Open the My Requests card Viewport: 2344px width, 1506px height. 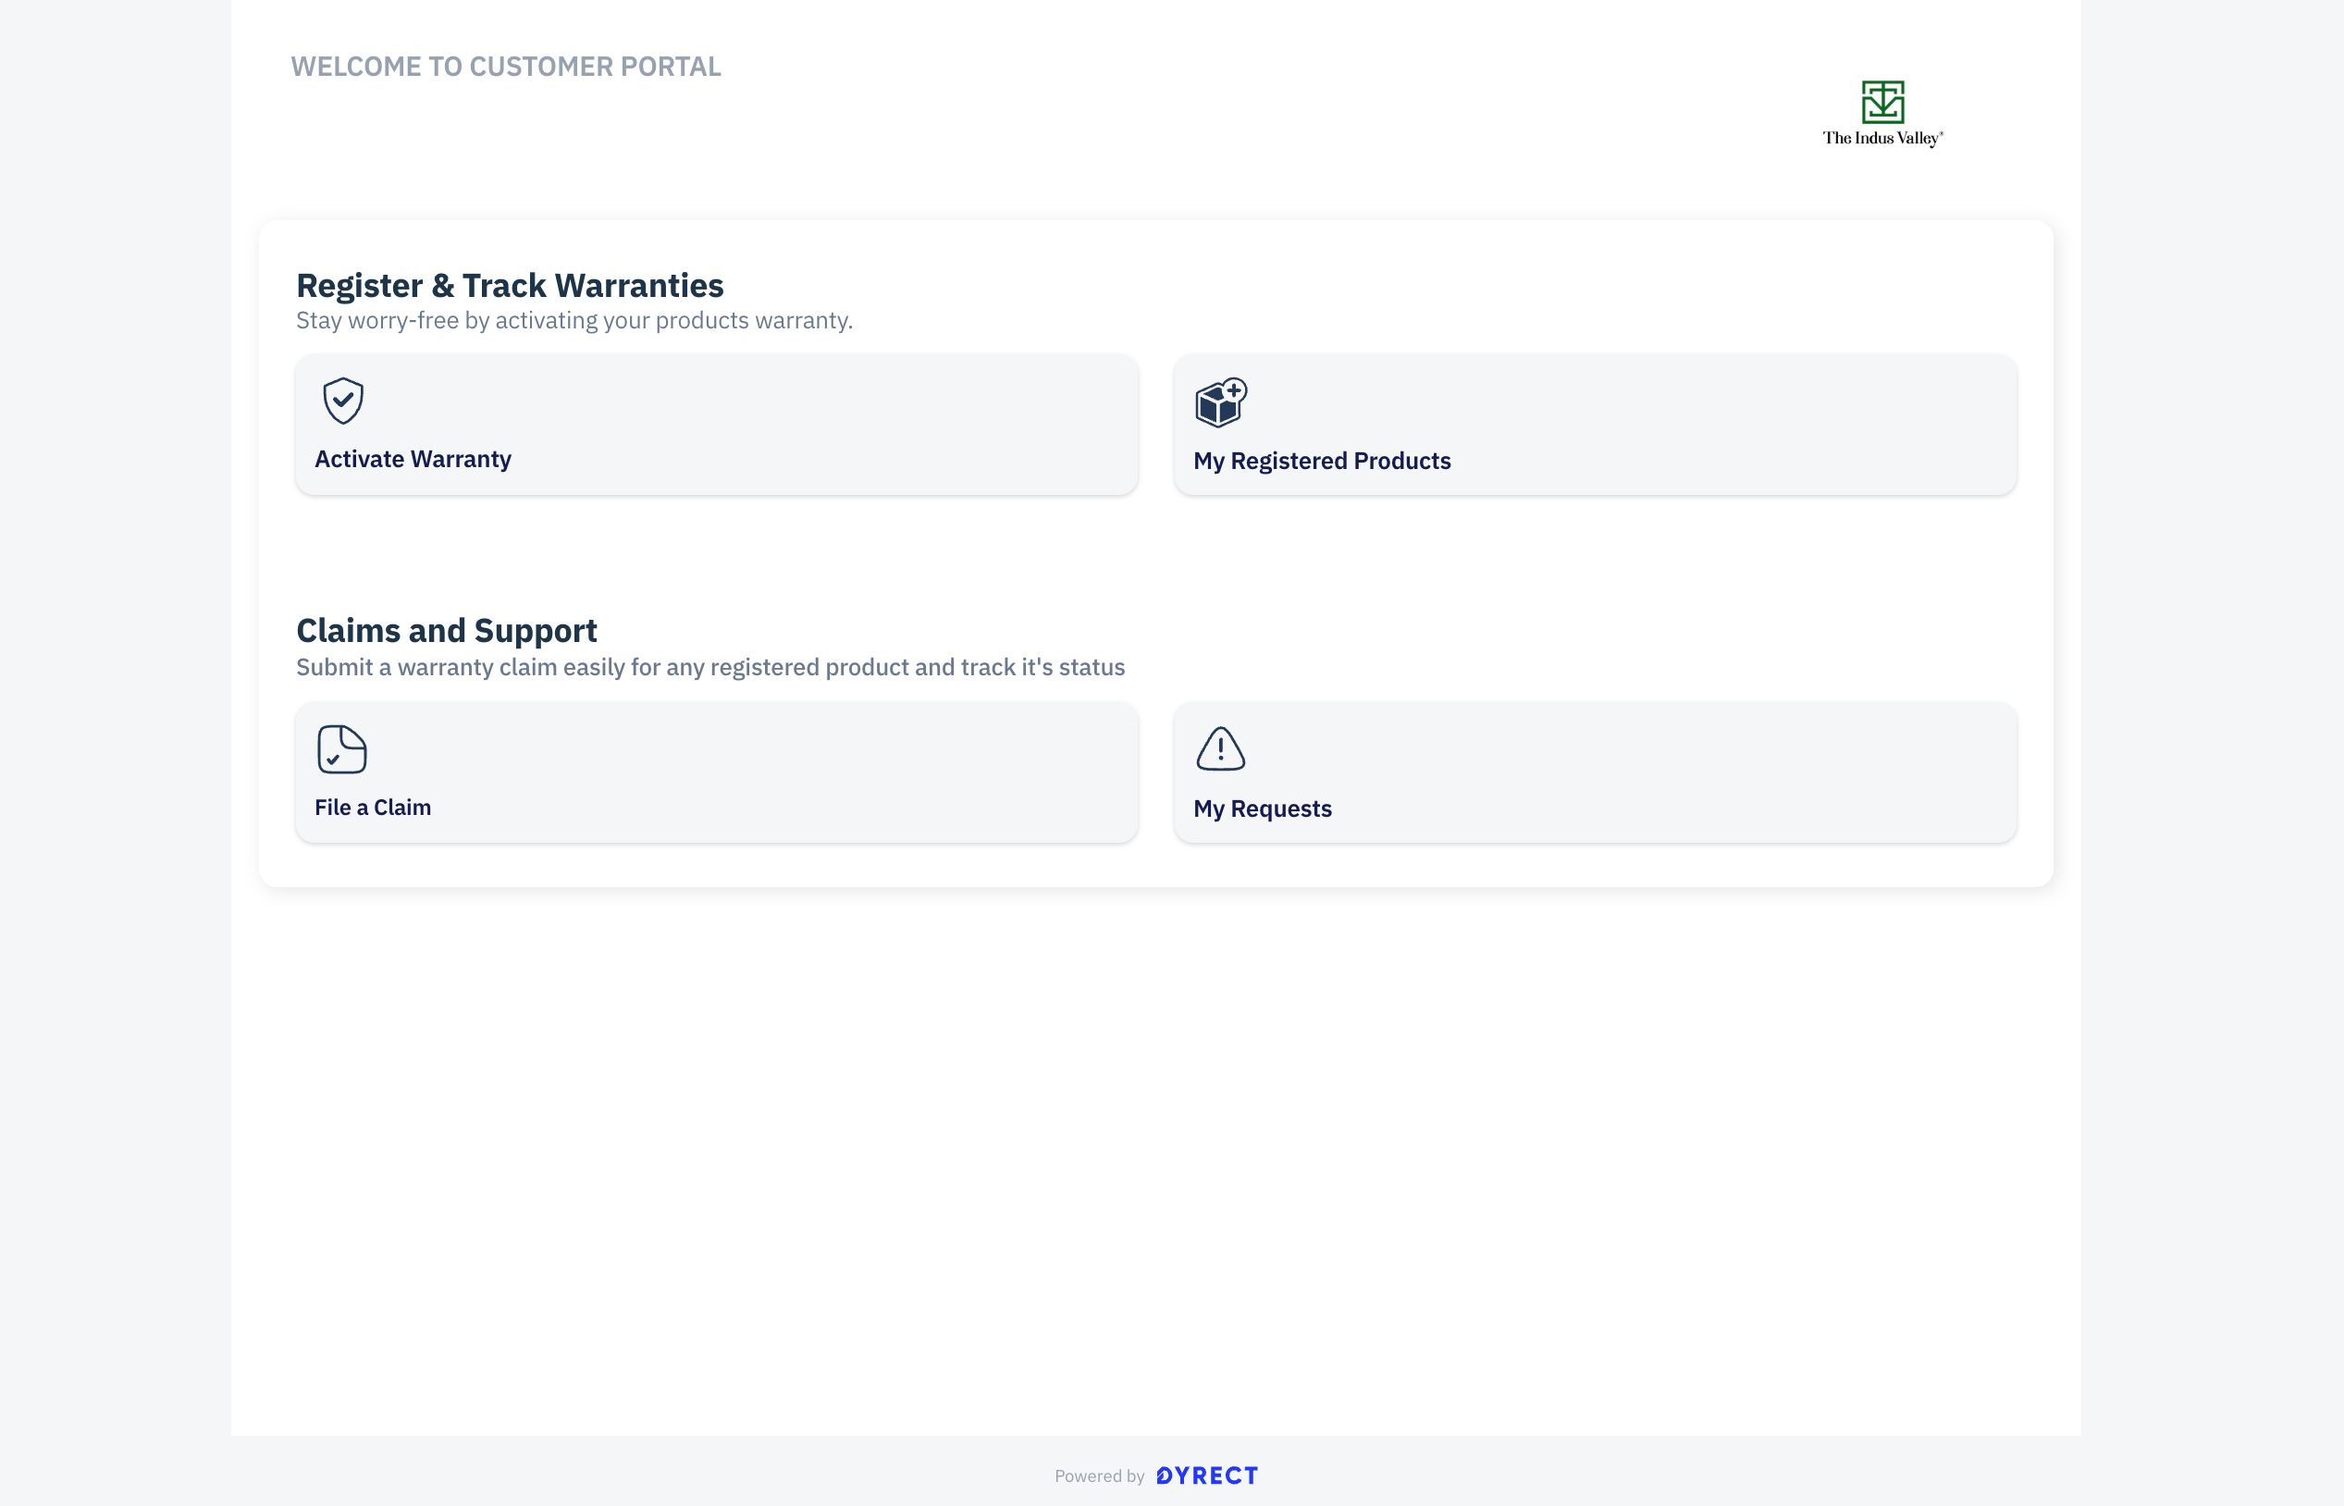pyautogui.click(x=1595, y=772)
